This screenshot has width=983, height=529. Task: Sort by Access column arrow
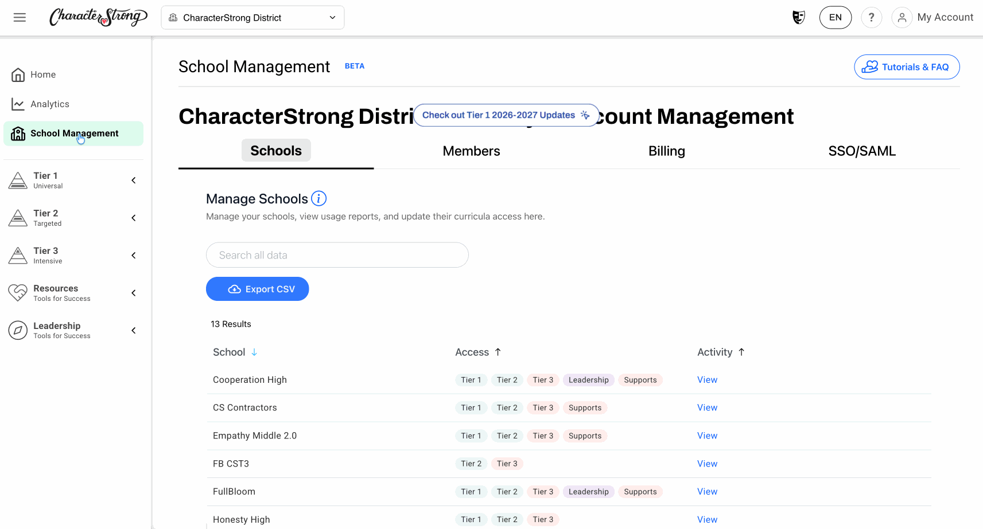tap(498, 352)
